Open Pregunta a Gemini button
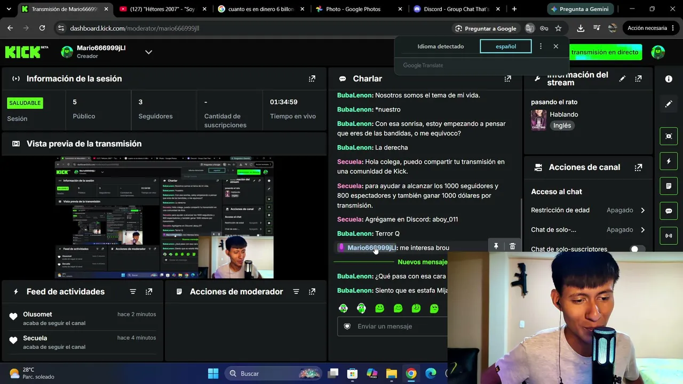Image resolution: width=683 pixels, height=384 pixels. [579, 9]
